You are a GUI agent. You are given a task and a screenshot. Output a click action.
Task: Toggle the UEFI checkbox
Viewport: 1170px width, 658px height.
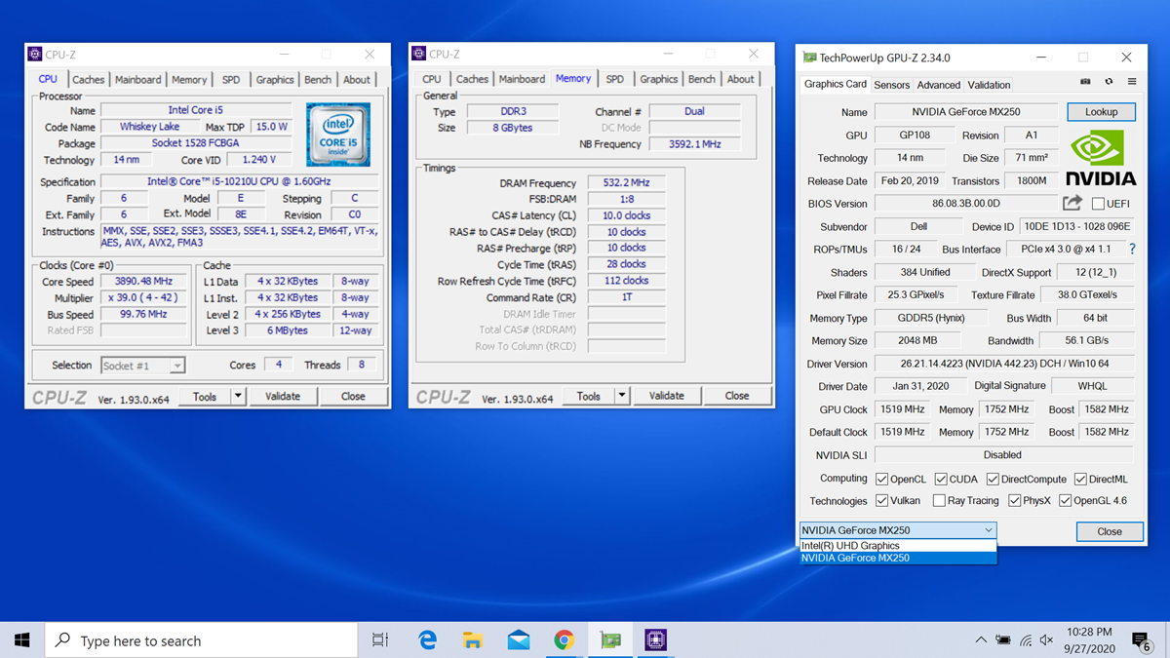pyautogui.click(x=1098, y=204)
